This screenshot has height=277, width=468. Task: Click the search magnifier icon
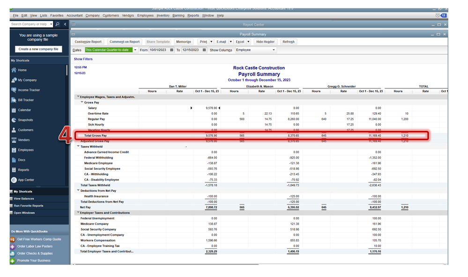(57, 24)
